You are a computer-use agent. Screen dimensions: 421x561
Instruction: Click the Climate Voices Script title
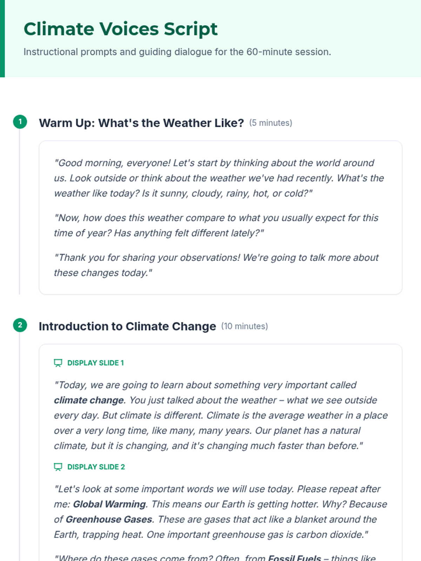pyautogui.click(x=120, y=29)
